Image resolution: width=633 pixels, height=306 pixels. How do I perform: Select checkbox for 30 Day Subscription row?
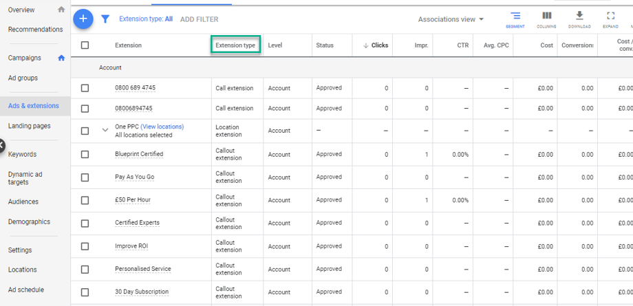(85, 292)
